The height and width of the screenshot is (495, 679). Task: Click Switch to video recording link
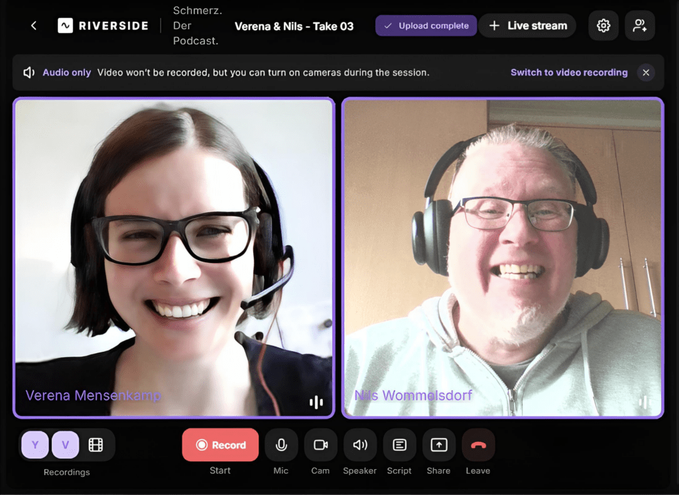click(x=569, y=72)
